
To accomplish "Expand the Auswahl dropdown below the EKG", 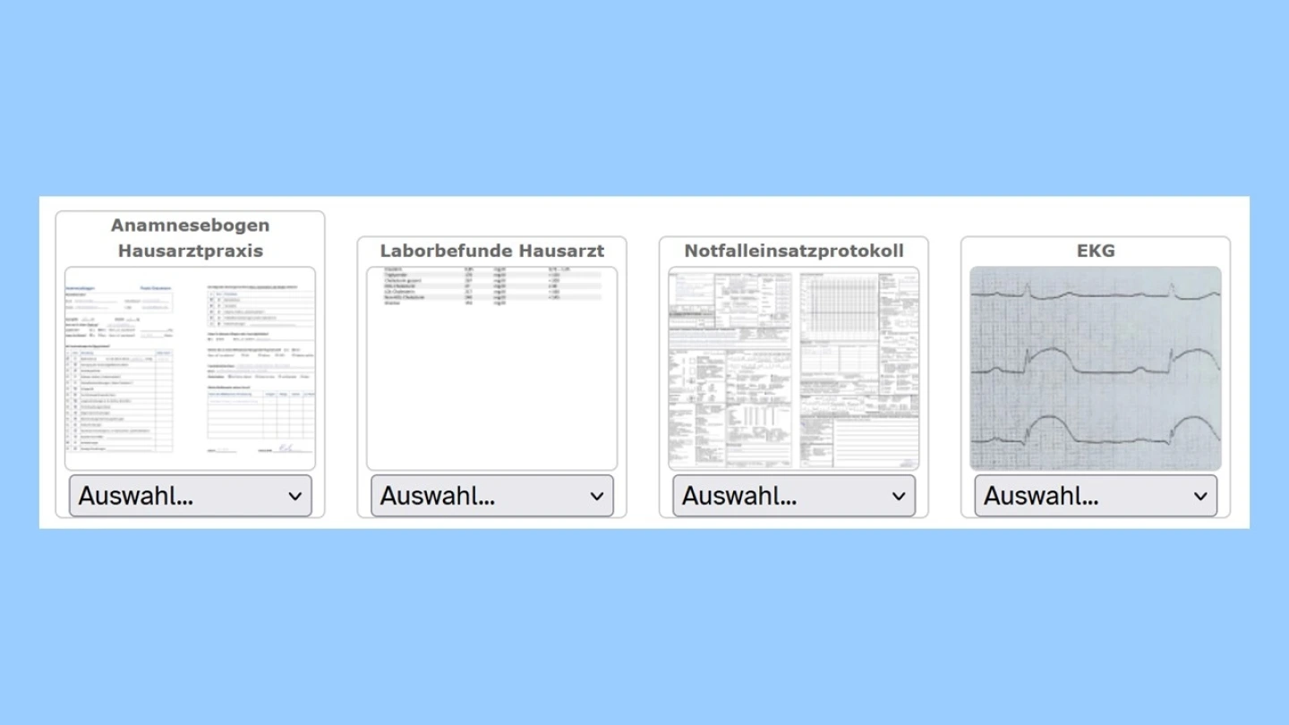I will click(1095, 496).
